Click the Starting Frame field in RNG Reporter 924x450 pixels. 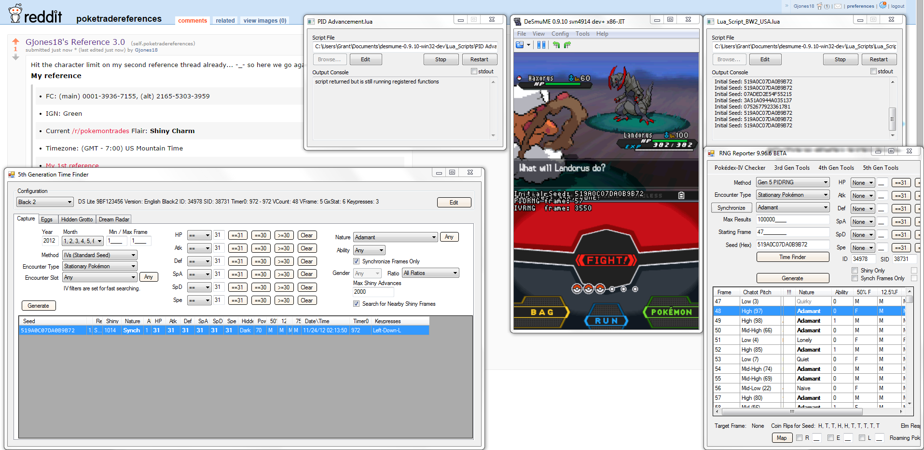tap(793, 232)
